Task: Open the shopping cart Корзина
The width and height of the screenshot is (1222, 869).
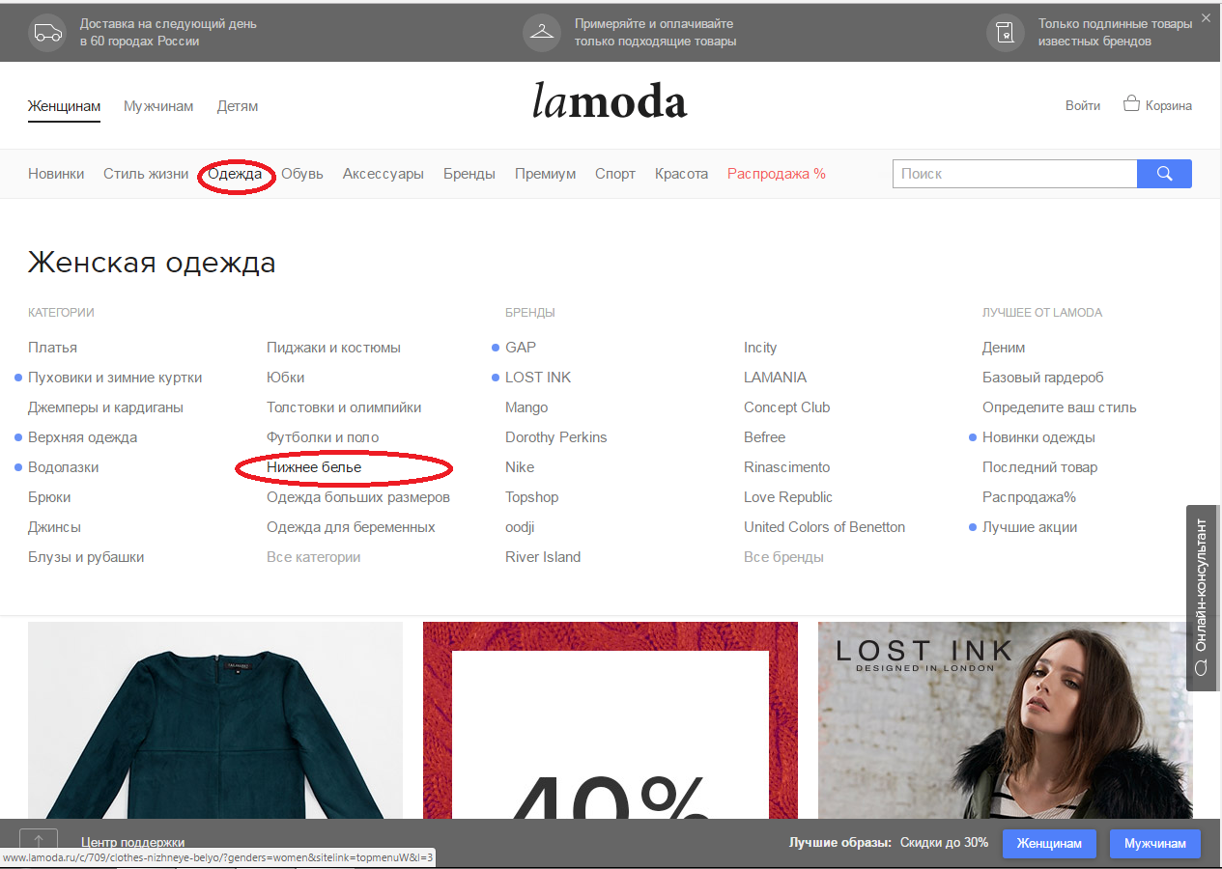Action: 1157,105
